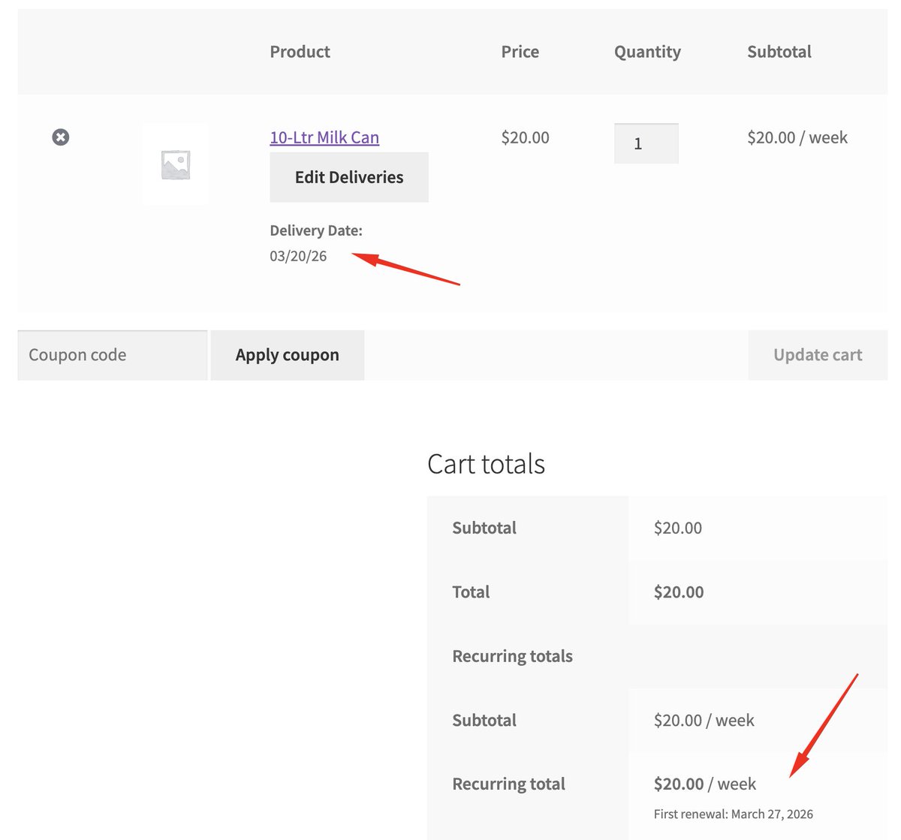
Task: Click the First renewal March 27, 2026 text
Action: pyautogui.click(x=733, y=813)
